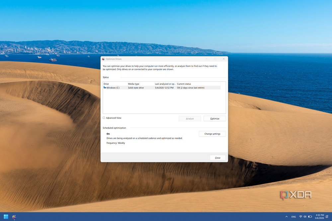Click the Drive column header
The image size is (332, 221).
[115, 84]
